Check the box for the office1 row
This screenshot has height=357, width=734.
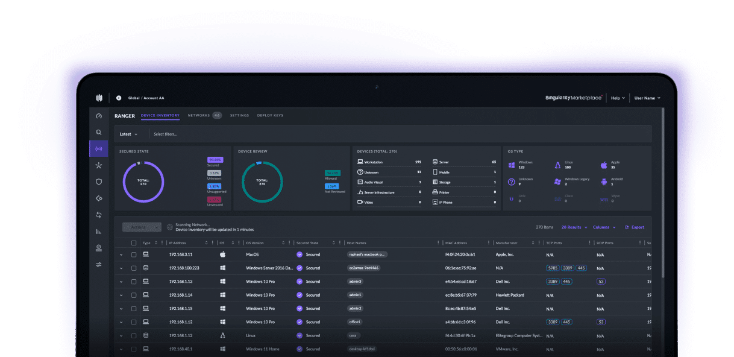(134, 322)
